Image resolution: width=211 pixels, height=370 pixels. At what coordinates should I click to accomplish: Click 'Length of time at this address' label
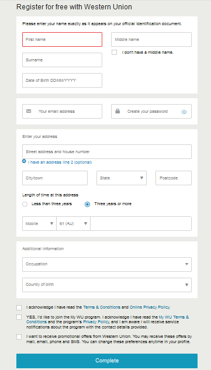[50, 195]
